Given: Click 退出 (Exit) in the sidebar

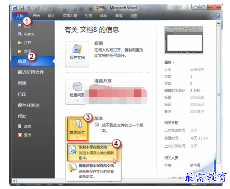Looking at the screenshot, I should 25,135.
